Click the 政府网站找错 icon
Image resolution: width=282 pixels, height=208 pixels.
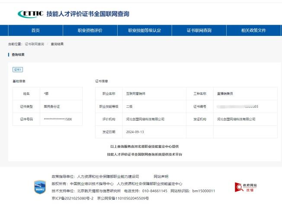246,187
